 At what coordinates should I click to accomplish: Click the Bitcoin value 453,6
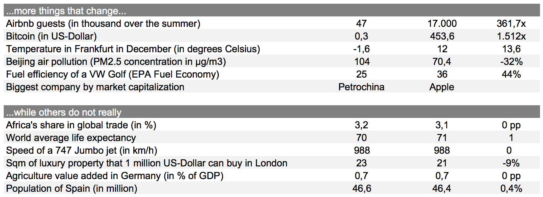442,37
